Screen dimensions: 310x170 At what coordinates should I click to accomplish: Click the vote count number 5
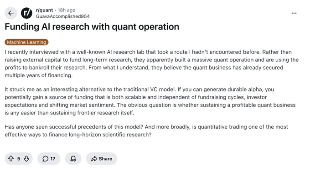click(19, 159)
